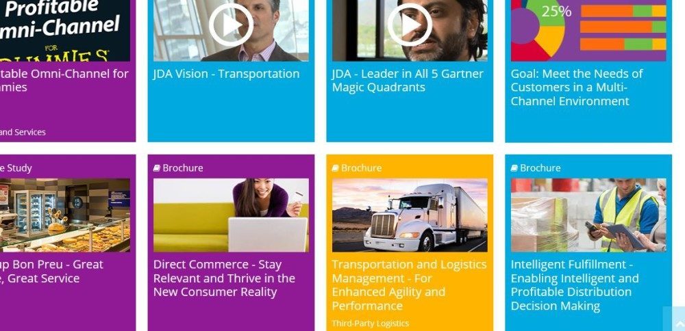Viewport: 685px width, 331px height.
Task: Click the 'Third-Party Logistics' tag
Action: pos(371,323)
